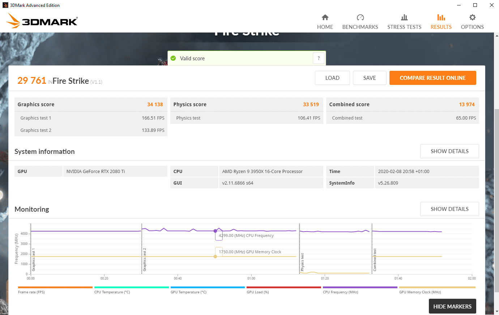Image resolution: width=499 pixels, height=315 pixels.
Task: Click AMD Ryzen 9 3950X processor text
Action: [262, 172]
